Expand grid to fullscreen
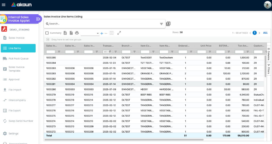The image size is (272, 144). 119,33
